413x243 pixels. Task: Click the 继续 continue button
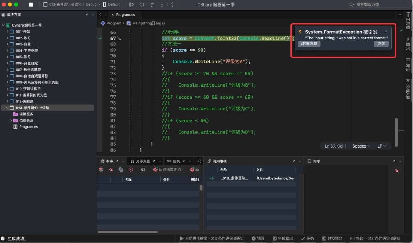click(x=381, y=44)
